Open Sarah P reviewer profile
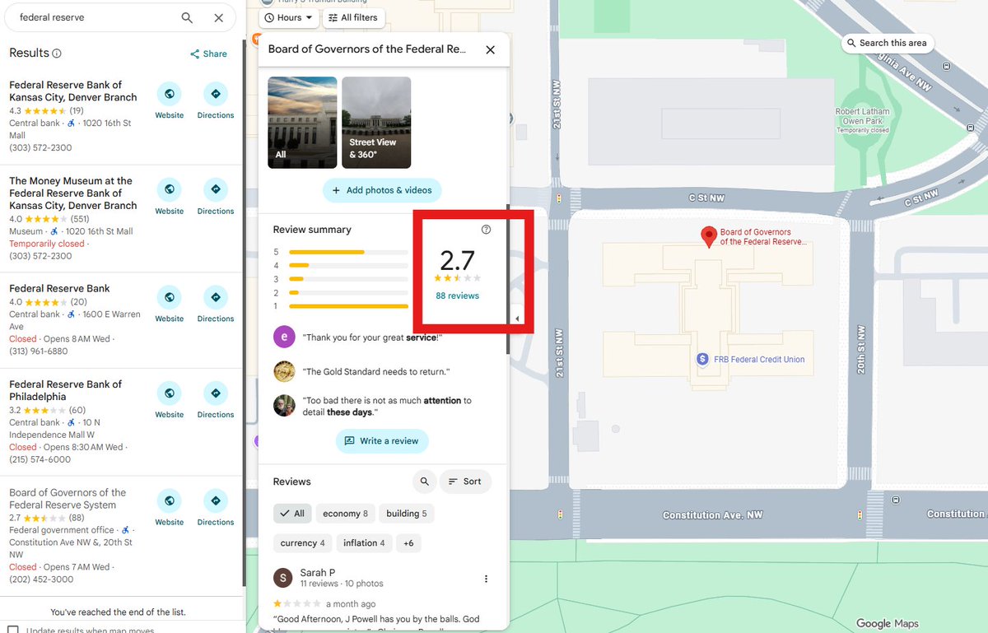This screenshot has height=633, width=988. coord(317,573)
